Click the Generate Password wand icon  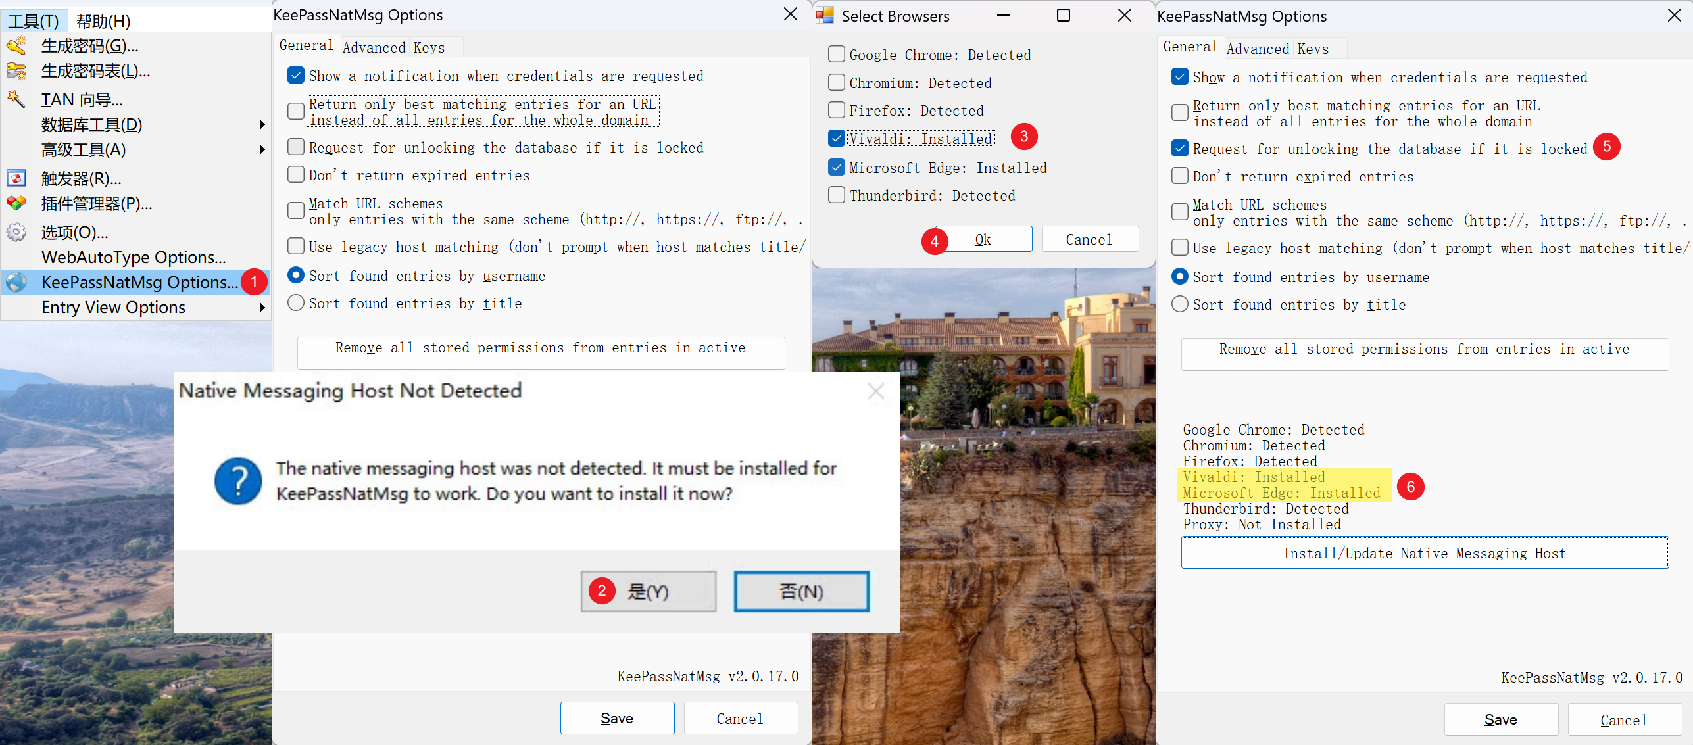[16, 46]
